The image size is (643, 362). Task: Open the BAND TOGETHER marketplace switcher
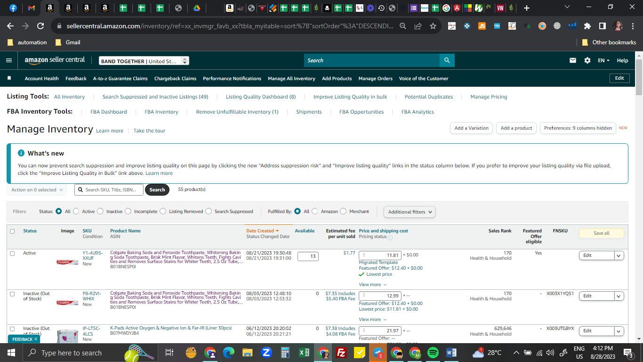144,61
